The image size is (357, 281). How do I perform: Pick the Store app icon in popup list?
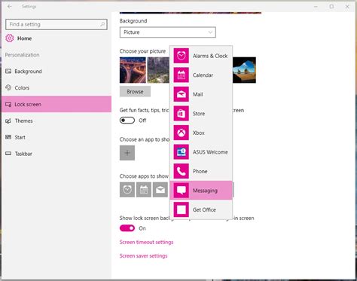click(x=181, y=114)
